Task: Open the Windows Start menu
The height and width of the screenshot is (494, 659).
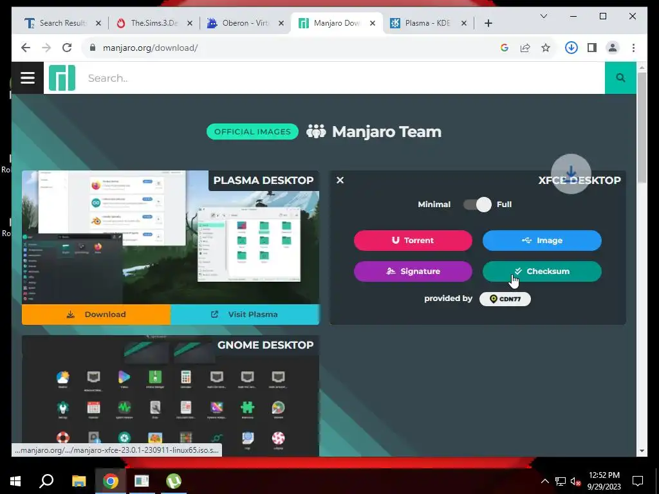Action: tap(15, 481)
